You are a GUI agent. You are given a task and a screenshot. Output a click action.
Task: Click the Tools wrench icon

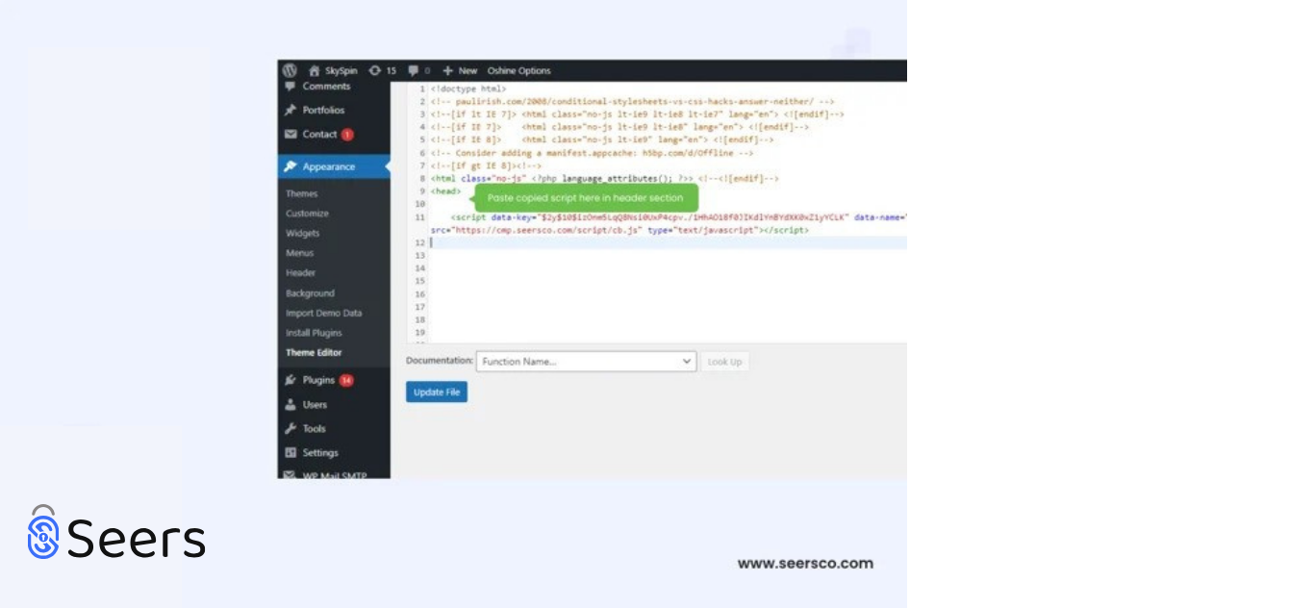(x=291, y=429)
